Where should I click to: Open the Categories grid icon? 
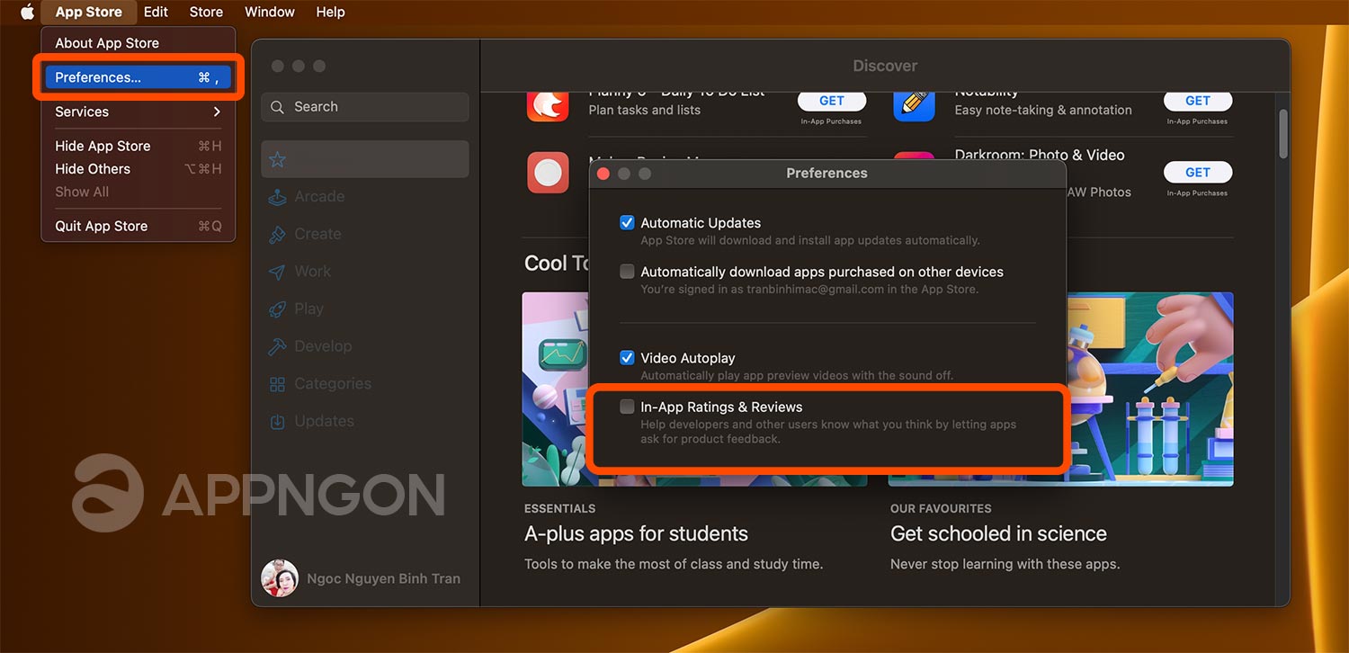278,384
